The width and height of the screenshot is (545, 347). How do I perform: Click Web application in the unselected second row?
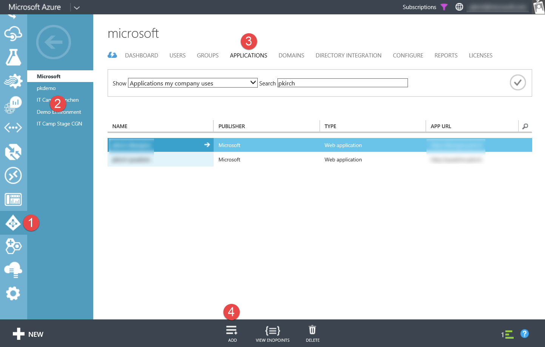tap(343, 160)
